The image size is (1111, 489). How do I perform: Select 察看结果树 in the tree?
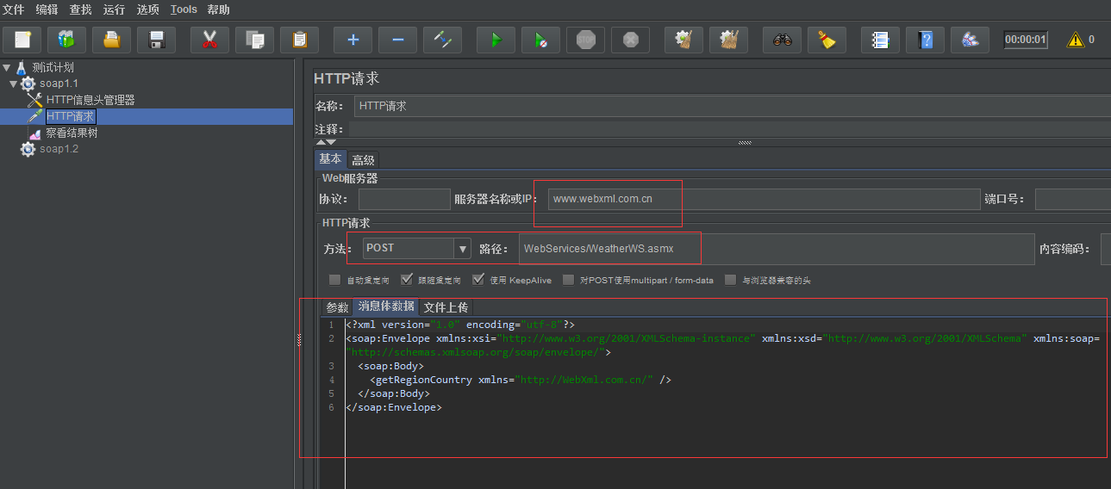click(x=72, y=133)
